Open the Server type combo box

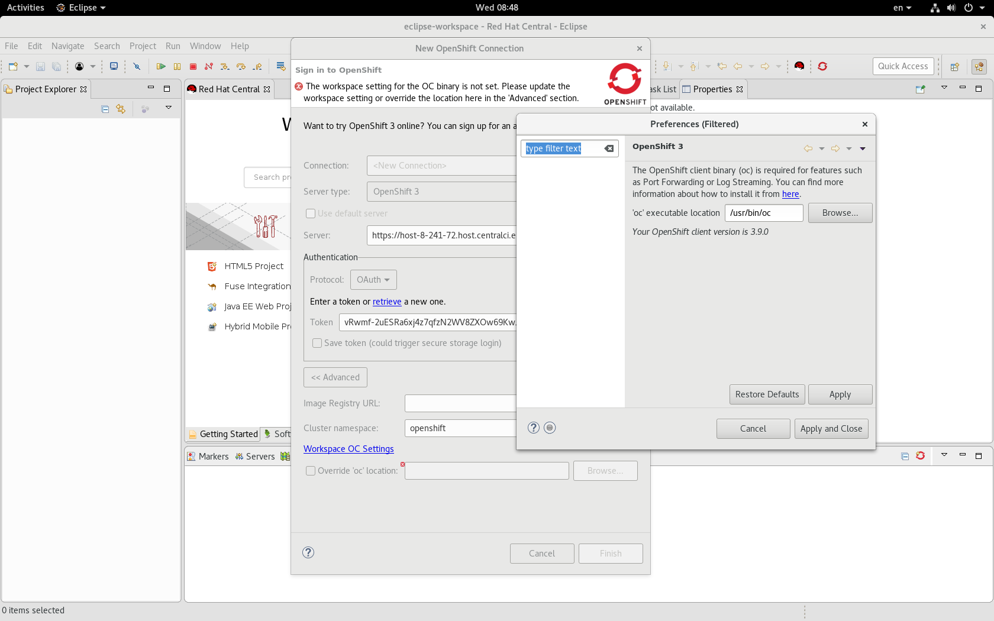click(x=441, y=192)
